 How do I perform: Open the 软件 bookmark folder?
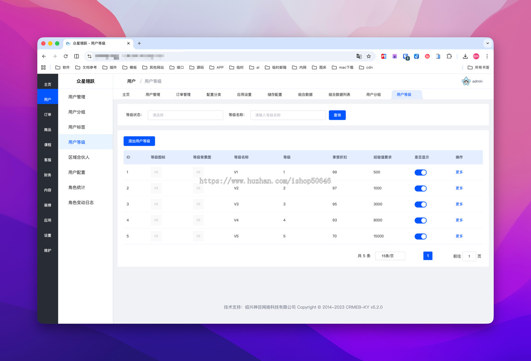point(62,68)
